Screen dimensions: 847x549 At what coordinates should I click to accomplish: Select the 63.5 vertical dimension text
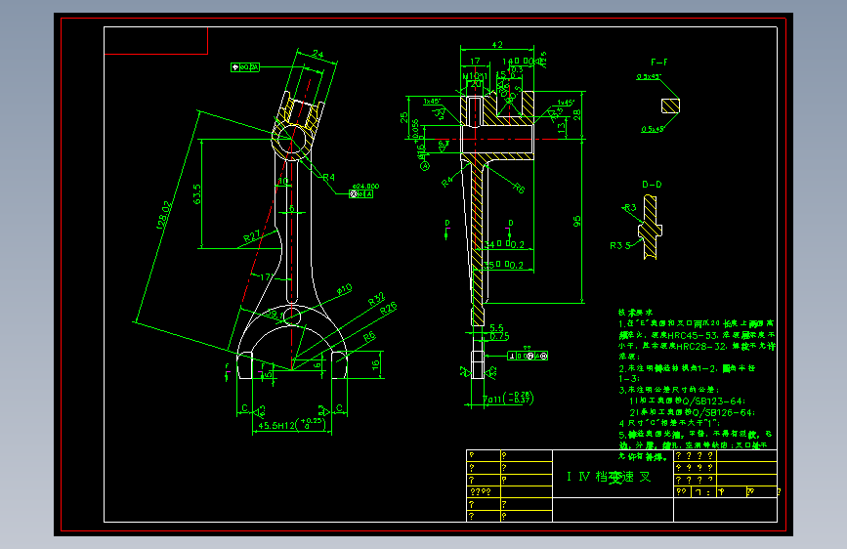click(x=196, y=194)
